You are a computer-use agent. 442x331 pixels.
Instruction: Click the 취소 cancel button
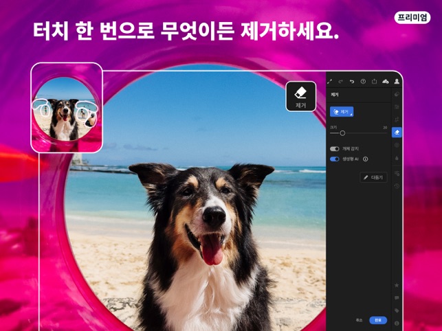[359, 320]
